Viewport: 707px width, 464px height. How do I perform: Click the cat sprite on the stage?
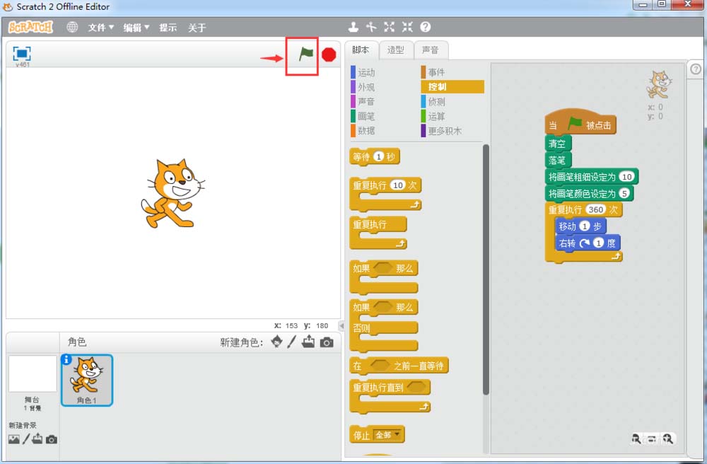(x=173, y=193)
